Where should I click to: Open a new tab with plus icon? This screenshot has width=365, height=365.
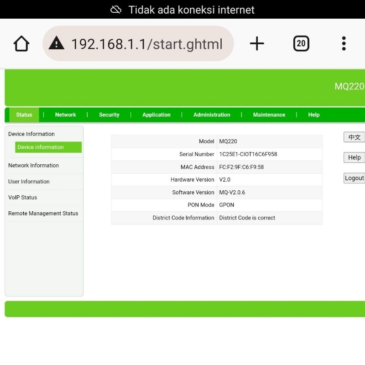(257, 43)
